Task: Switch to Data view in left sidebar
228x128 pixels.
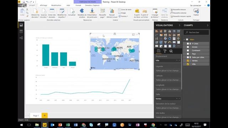Action: tap(21, 32)
